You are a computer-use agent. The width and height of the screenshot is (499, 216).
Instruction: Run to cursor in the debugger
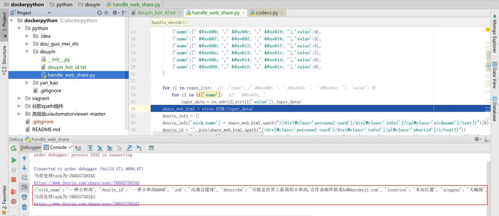[139, 148]
